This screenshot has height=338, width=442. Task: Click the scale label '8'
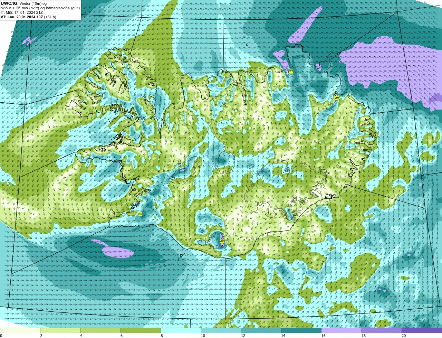coord(162,336)
